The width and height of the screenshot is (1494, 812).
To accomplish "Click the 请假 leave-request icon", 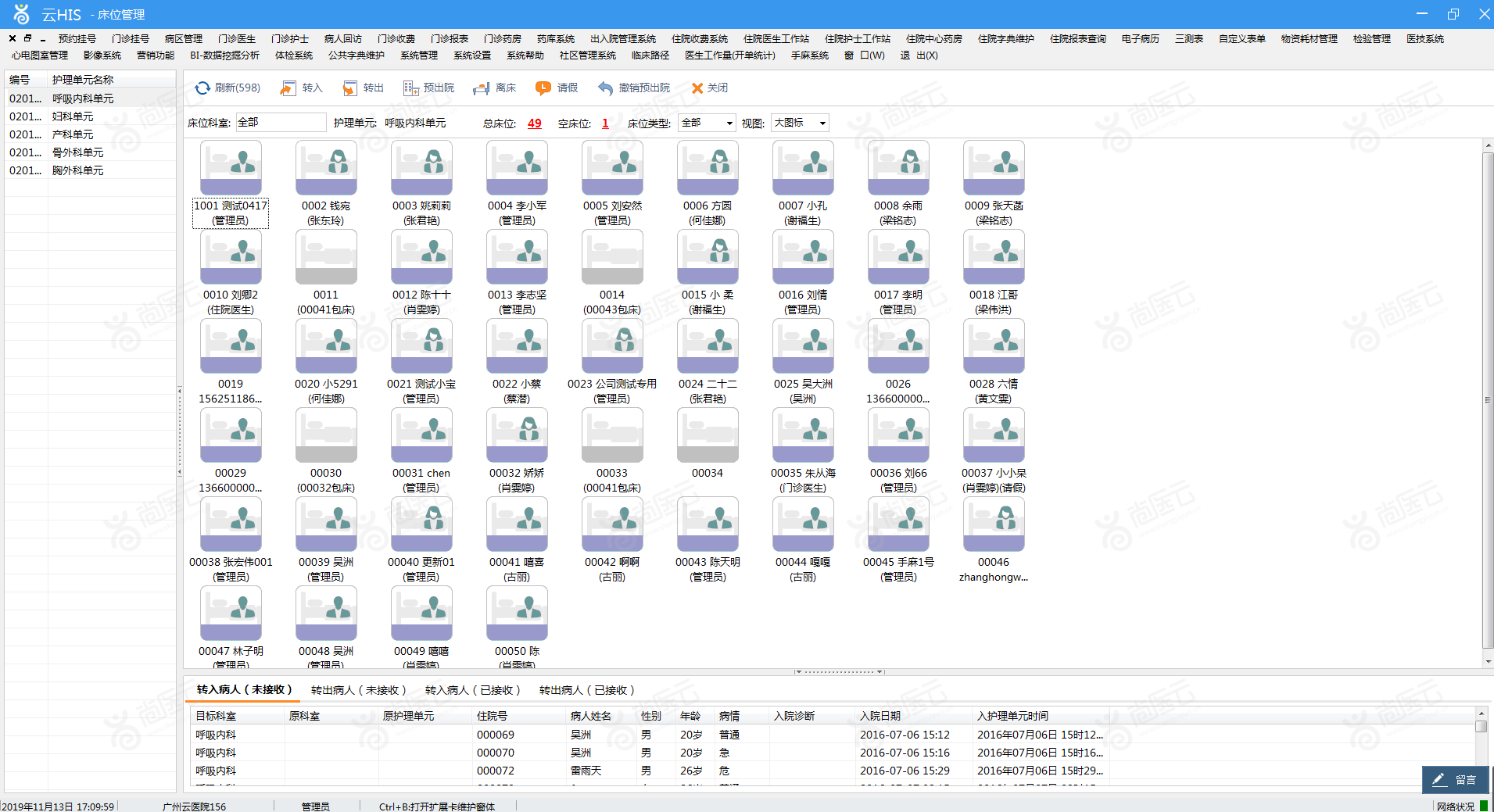I will coord(543,88).
